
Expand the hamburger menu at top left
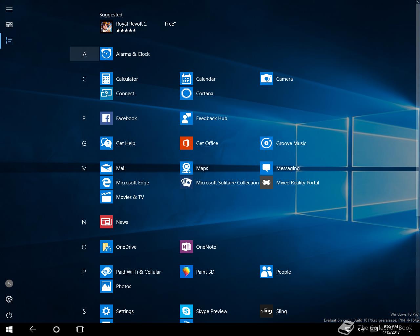9,9
